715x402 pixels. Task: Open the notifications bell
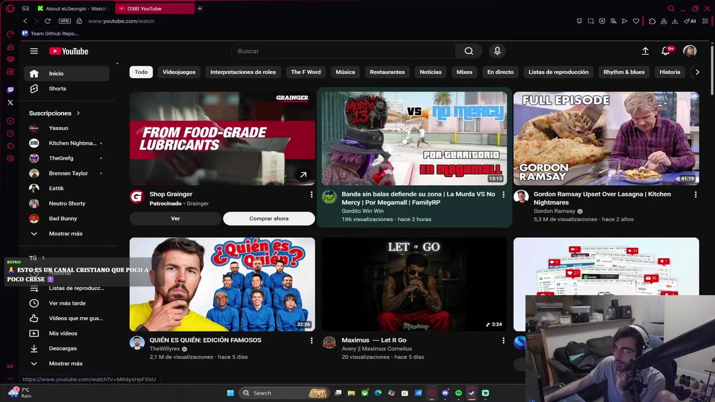tap(666, 51)
